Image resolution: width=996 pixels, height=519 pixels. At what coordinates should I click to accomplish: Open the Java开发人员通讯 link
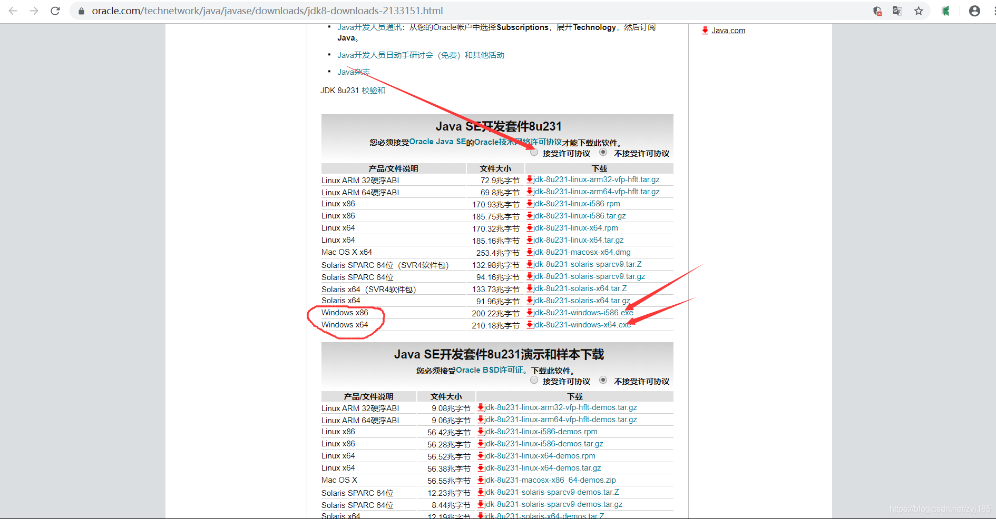pos(369,27)
